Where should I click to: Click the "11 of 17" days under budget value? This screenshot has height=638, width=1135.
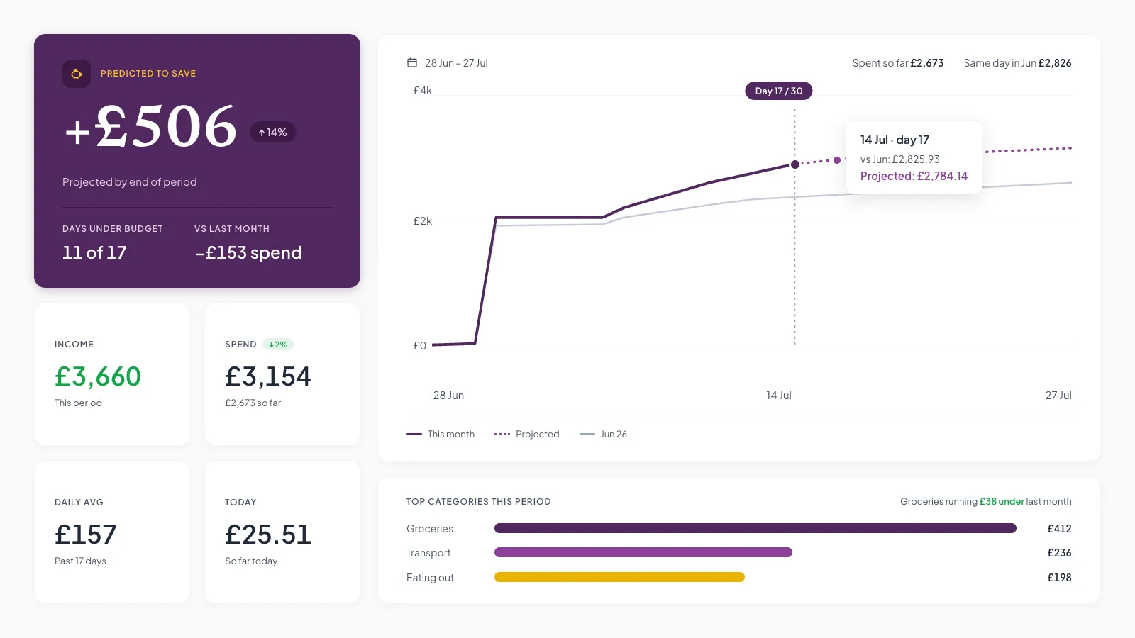pos(94,253)
